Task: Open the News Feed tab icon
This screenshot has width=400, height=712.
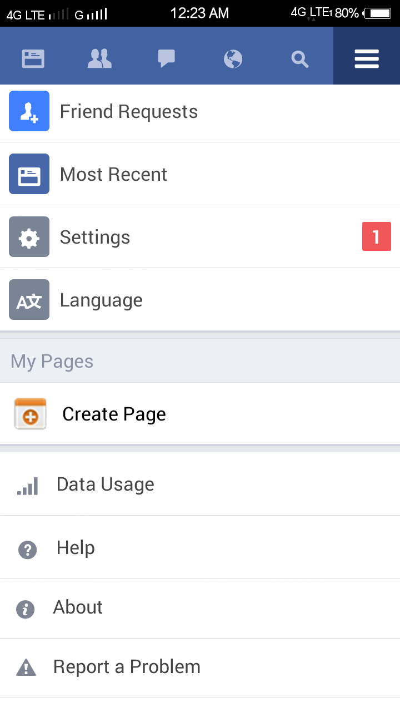Action: coord(33,58)
